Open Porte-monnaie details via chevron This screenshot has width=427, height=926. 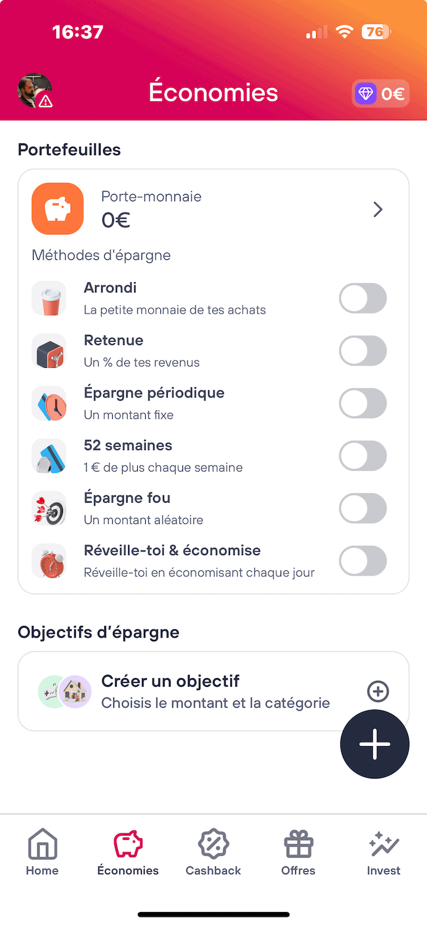378,210
